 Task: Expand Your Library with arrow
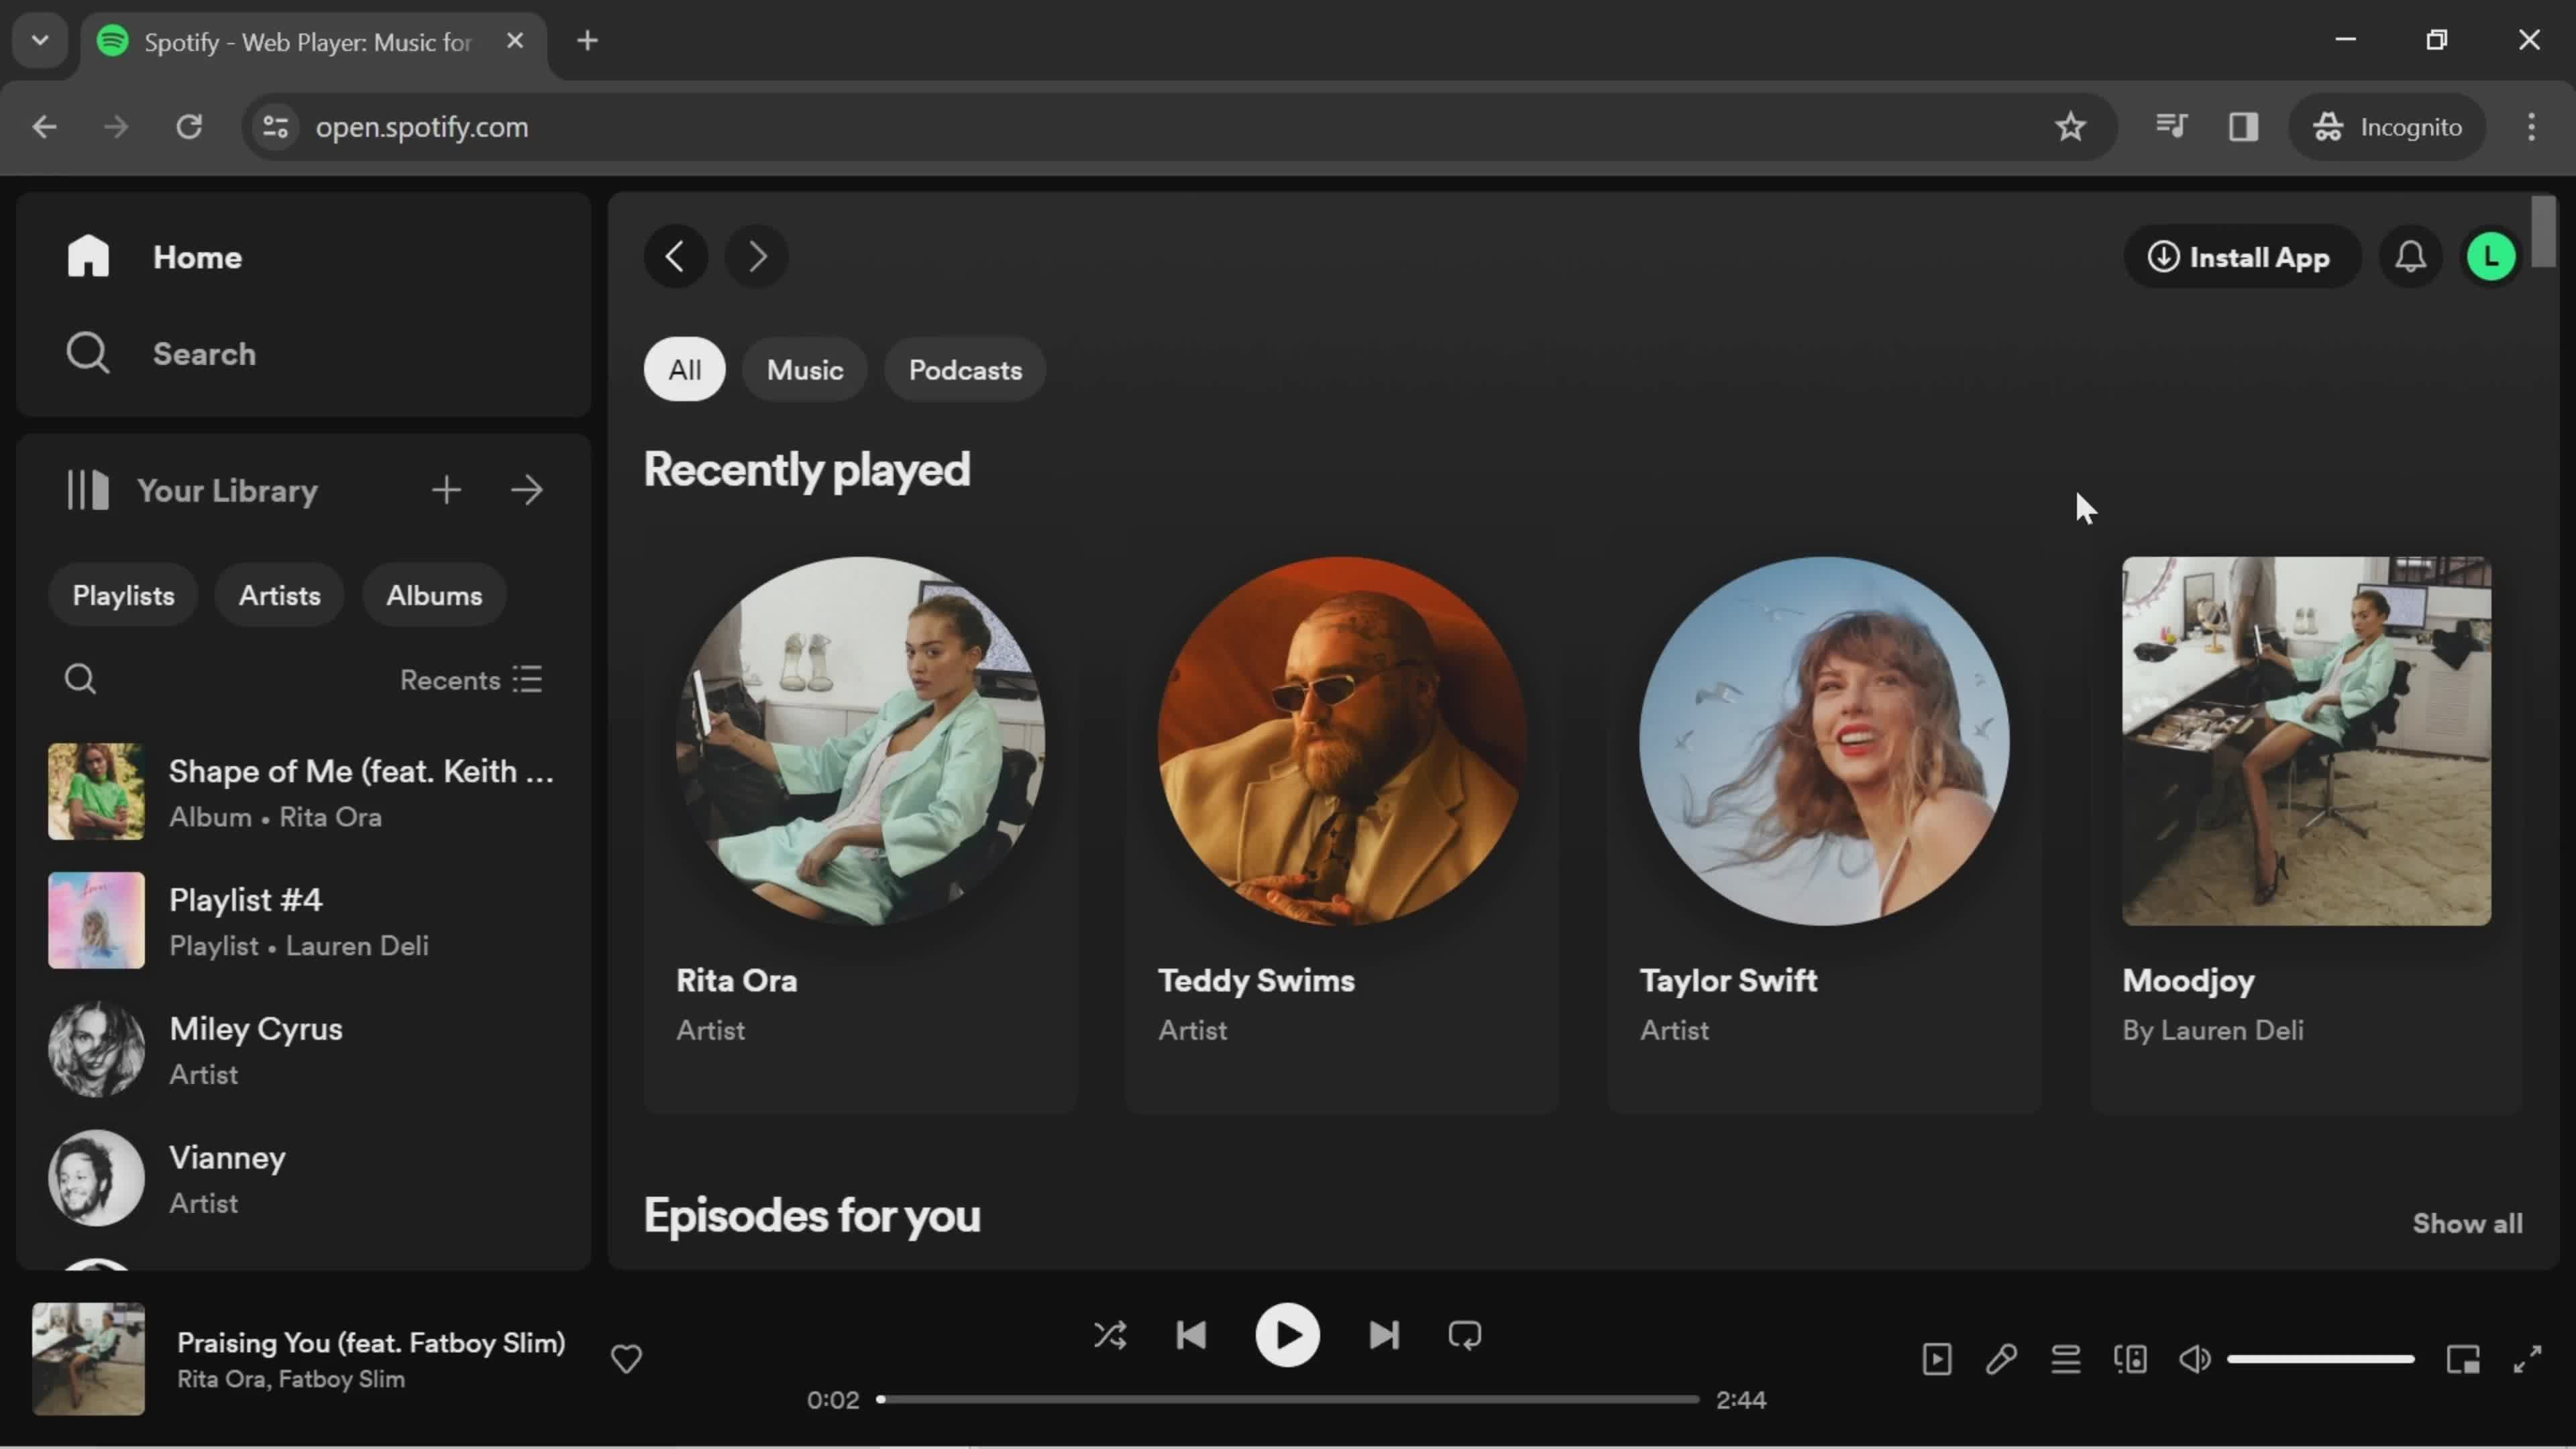click(x=527, y=490)
